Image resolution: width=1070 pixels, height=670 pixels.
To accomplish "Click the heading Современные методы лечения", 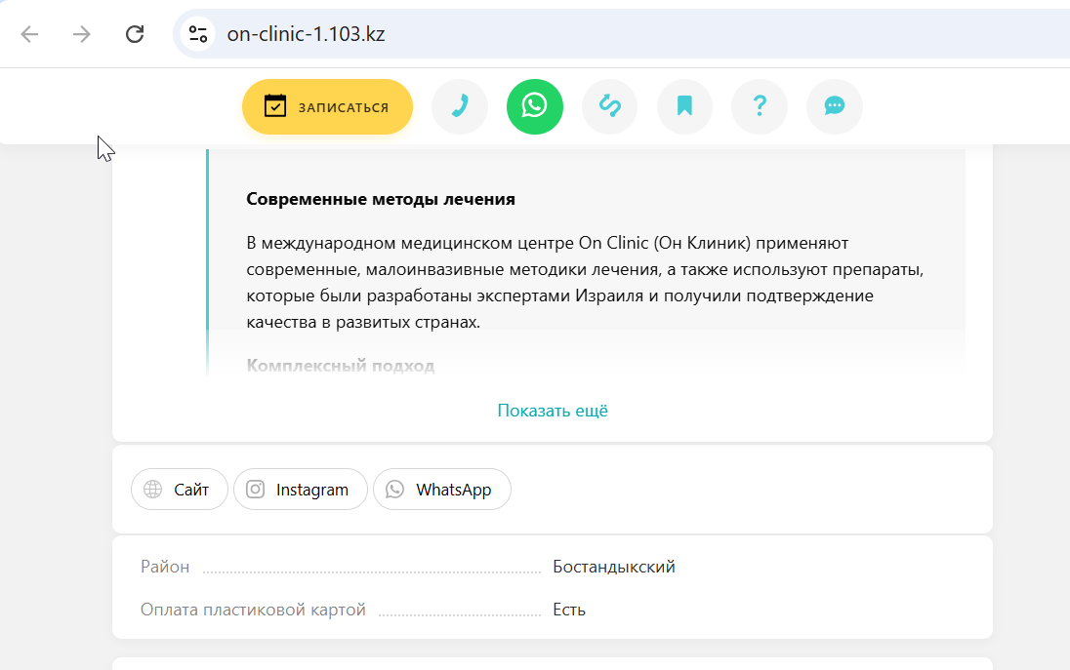I will pos(381,199).
